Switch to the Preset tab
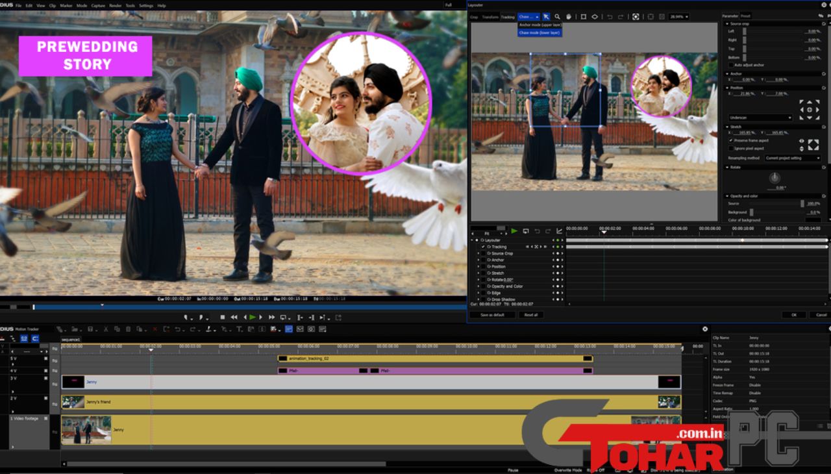This screenshot has height=474, width=831. click(x=746, y=16)
